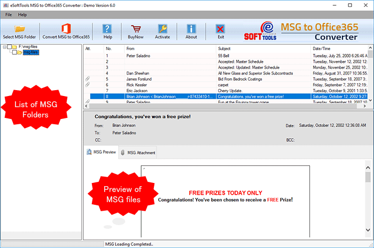Click the email list scroll down arrow
The width and height of the screenshot is (374, 248).
(370, 100)
